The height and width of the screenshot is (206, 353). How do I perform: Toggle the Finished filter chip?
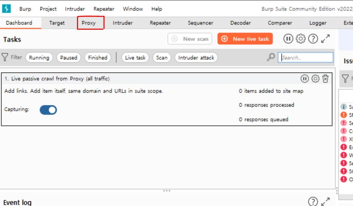pos(98,58)
